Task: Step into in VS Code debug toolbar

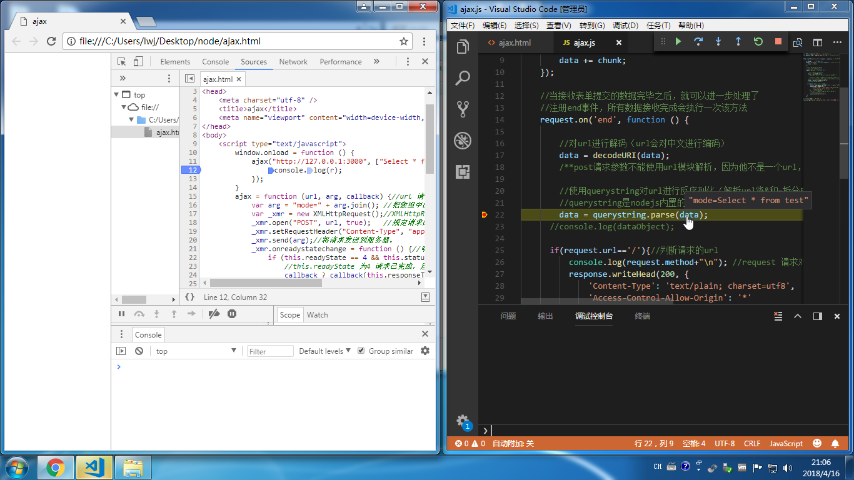Action: (718, 42)
